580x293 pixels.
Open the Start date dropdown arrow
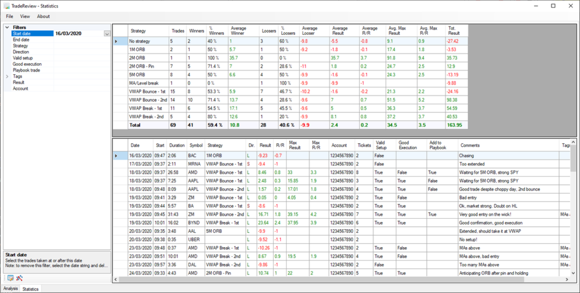click(107, 34)
